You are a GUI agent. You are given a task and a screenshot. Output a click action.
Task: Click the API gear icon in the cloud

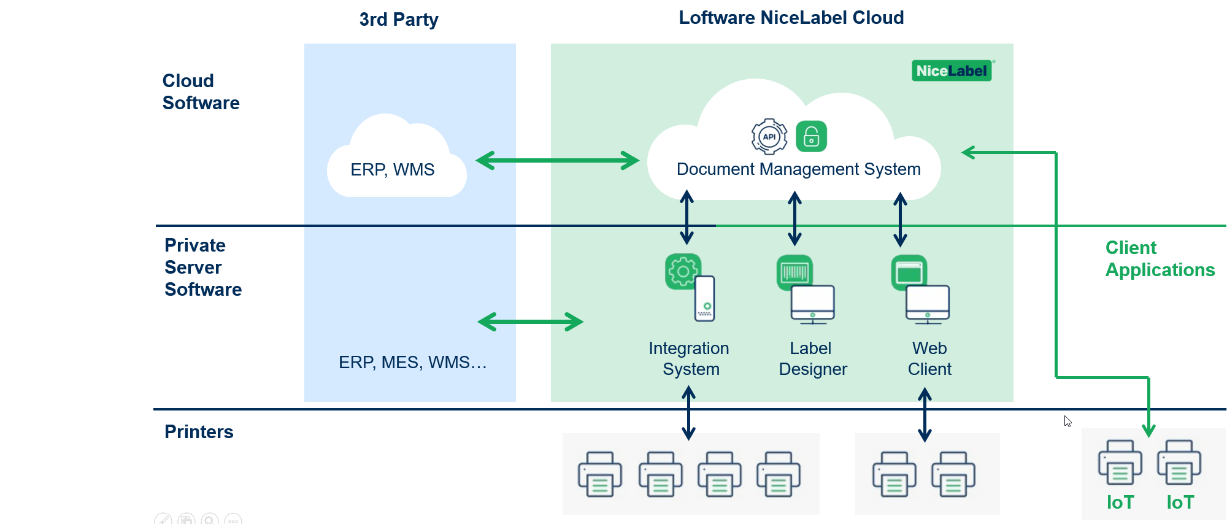coord(769,136)
